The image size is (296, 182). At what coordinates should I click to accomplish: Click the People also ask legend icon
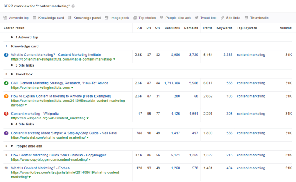162,17
